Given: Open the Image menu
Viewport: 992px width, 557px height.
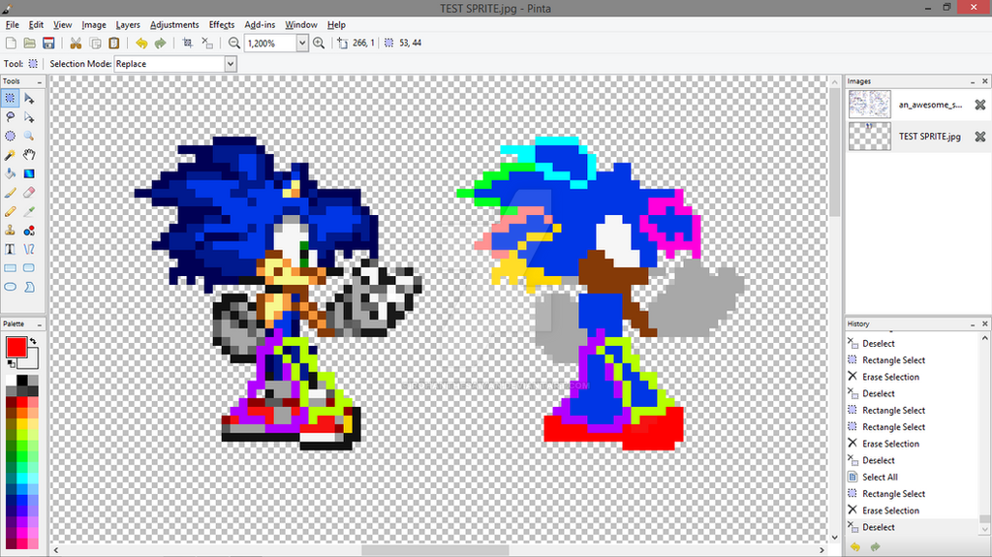Looking at the screenshot, I should coord(94,24).
